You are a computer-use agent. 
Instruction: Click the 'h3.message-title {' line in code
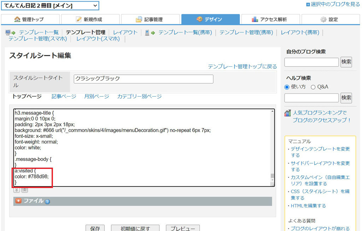34,113
